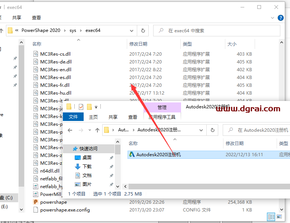This screenshot has width=290, height=223.
Task: Go back in the front Explorer window
Action: tap(70, 130)
